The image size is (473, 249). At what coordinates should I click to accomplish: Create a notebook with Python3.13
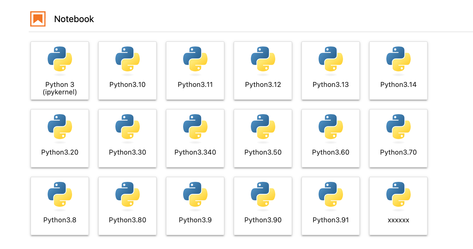(331, 71)
